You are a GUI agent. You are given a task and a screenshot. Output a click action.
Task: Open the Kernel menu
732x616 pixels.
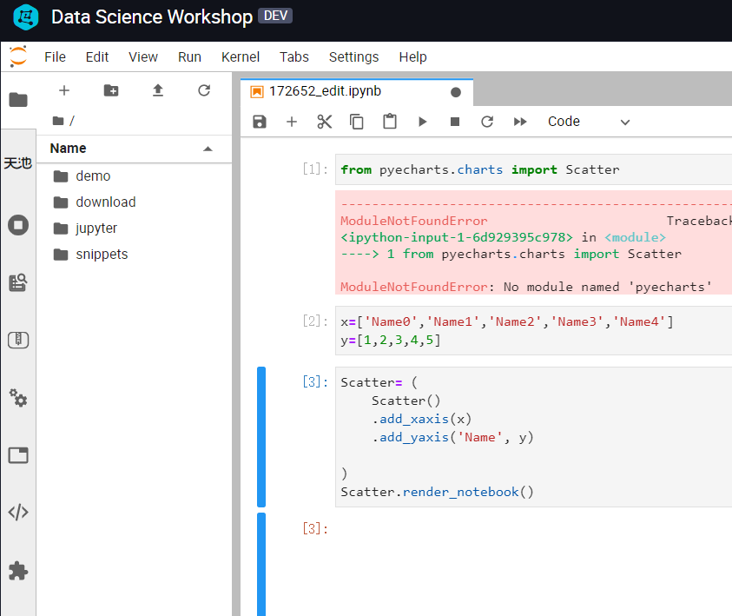tap(241, 57)
